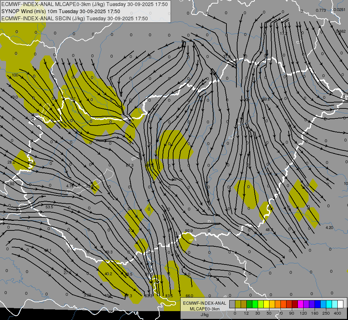Click the SYNOP Wind 10m title line
Image resolution: width=348 pixels, height=320 pixels.
[60, 11]
